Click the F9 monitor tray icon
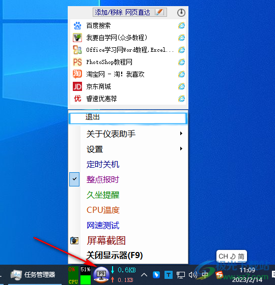Image resolution: width=275 pixels, height=285 pixels. point(101,275)
